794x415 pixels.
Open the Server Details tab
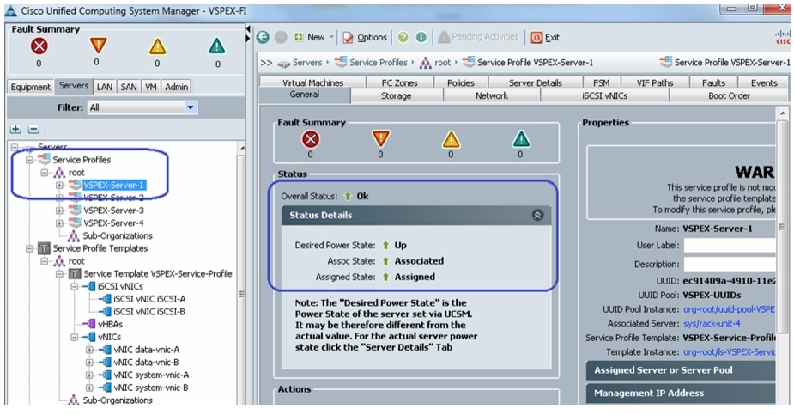coord(536,82)
